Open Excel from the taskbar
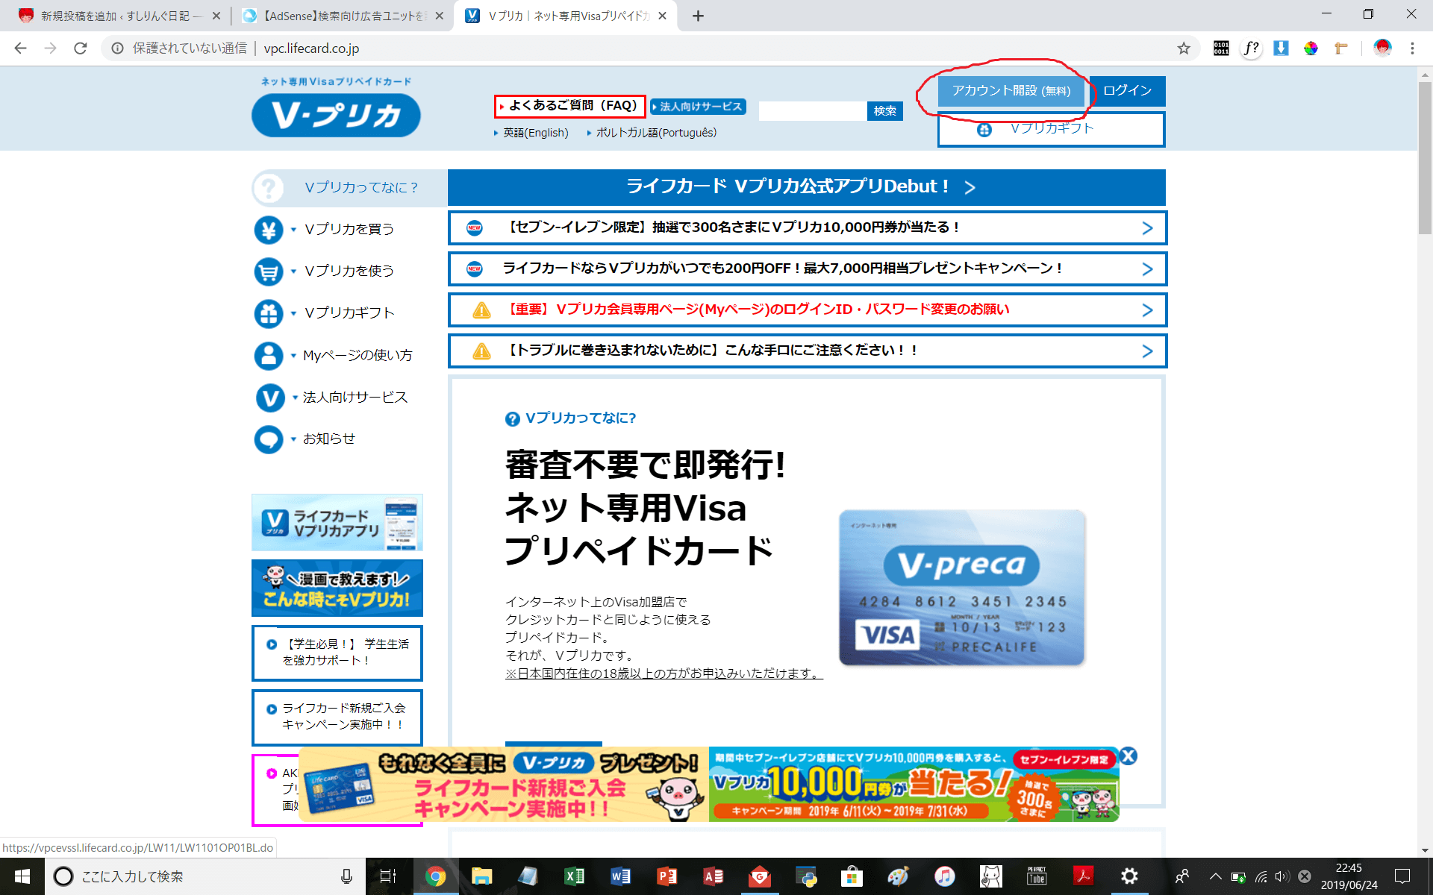The width and height of the screenshot is (1433, 895). click(574, 876)
